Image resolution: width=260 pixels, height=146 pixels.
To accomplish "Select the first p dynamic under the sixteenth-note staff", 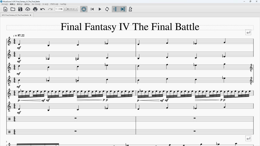I will [x=19, y=100].
